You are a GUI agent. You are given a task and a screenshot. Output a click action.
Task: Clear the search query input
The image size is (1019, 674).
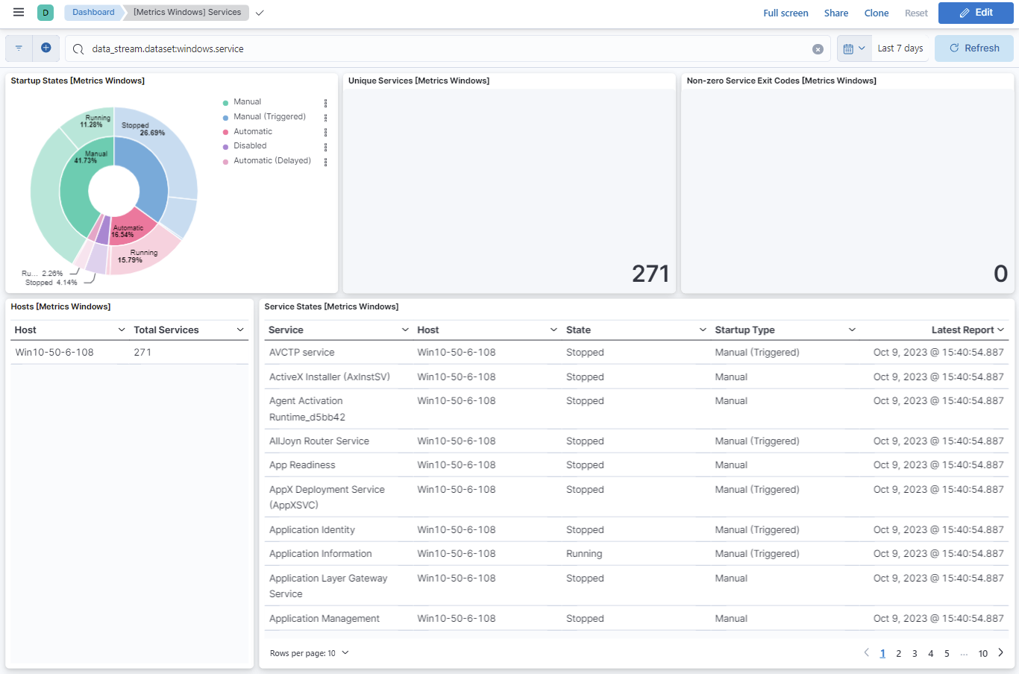(818, 49)
